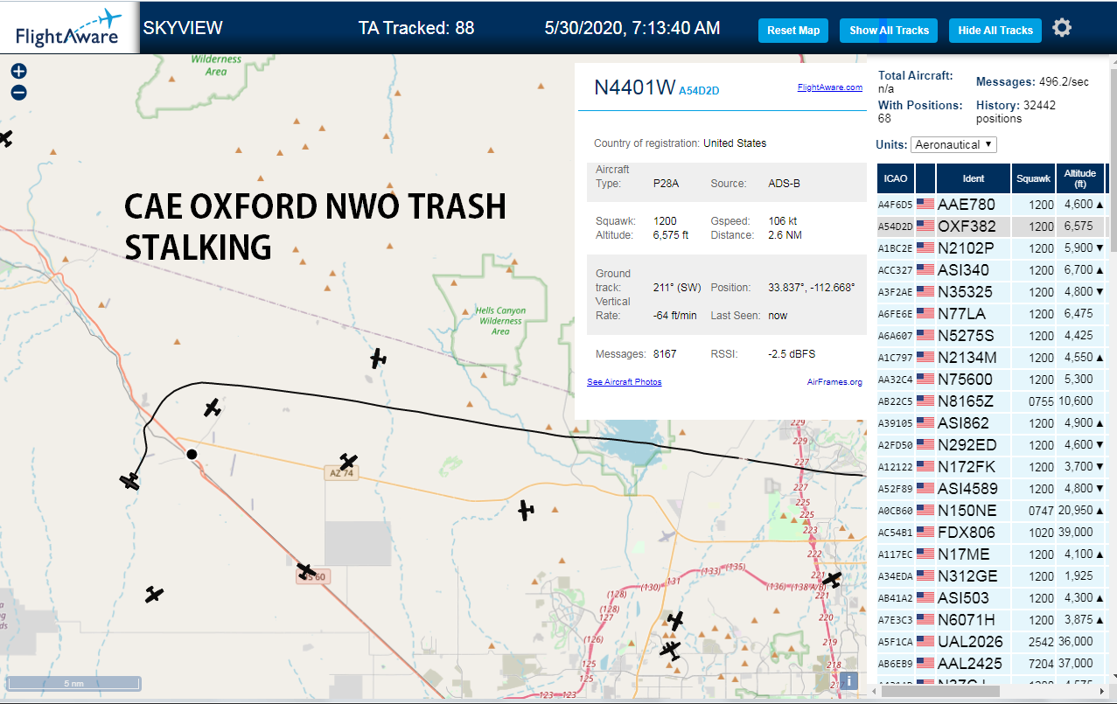Select the ASI4589 aircraft row
The height and width of the screenshot is (704, 1117).
(991, 489)
